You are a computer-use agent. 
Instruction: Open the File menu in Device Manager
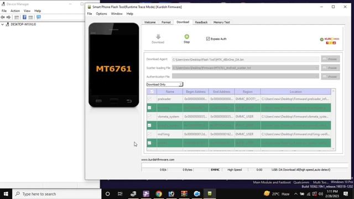tap(4, 11)
